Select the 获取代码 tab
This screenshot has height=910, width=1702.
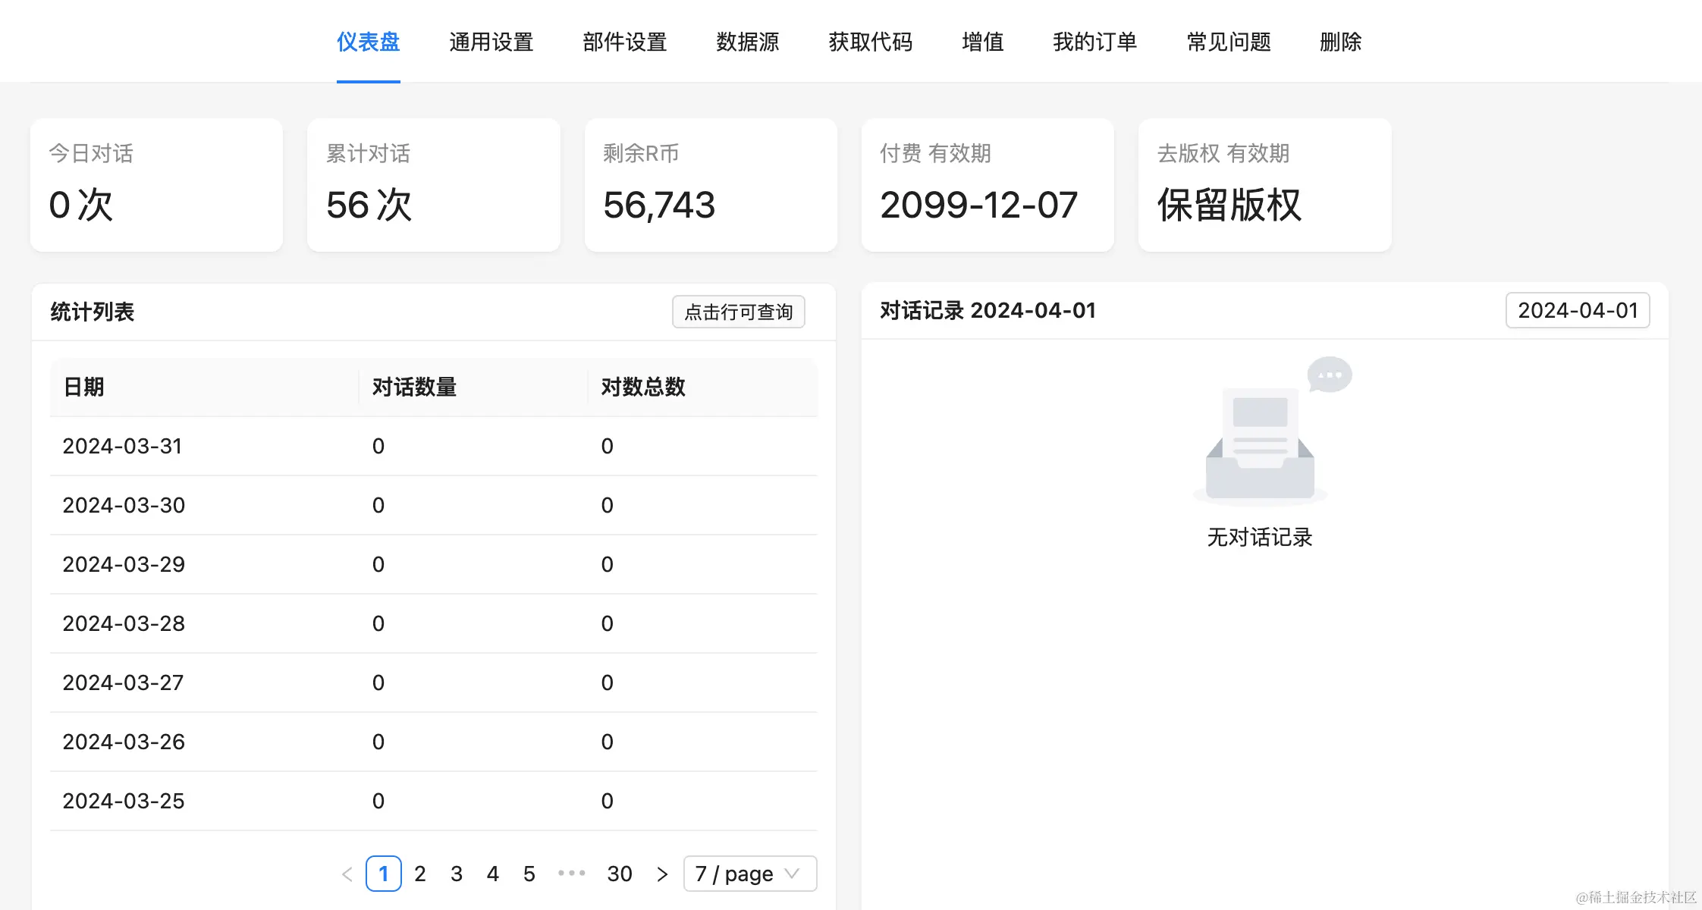coord(870,42)
